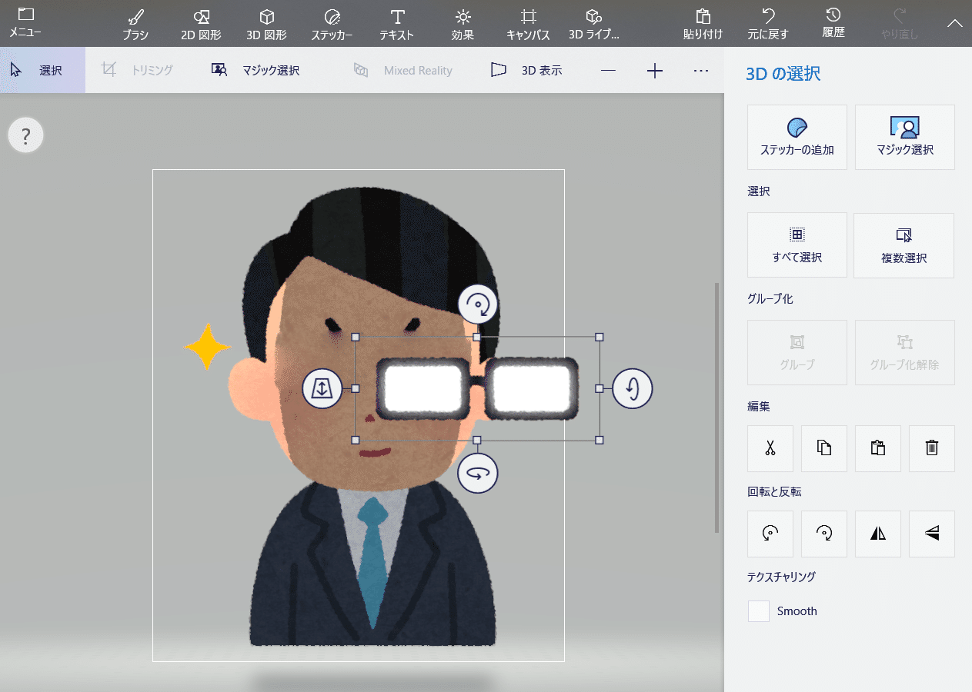Image resolution: width=972 pixels, height=692 pixels.
Task: Click 元に戻す undo button
Action: tap(767, 24)
